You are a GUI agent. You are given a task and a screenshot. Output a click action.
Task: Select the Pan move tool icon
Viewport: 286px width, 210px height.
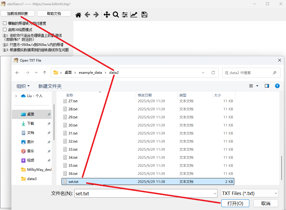[x=107, y=15]
